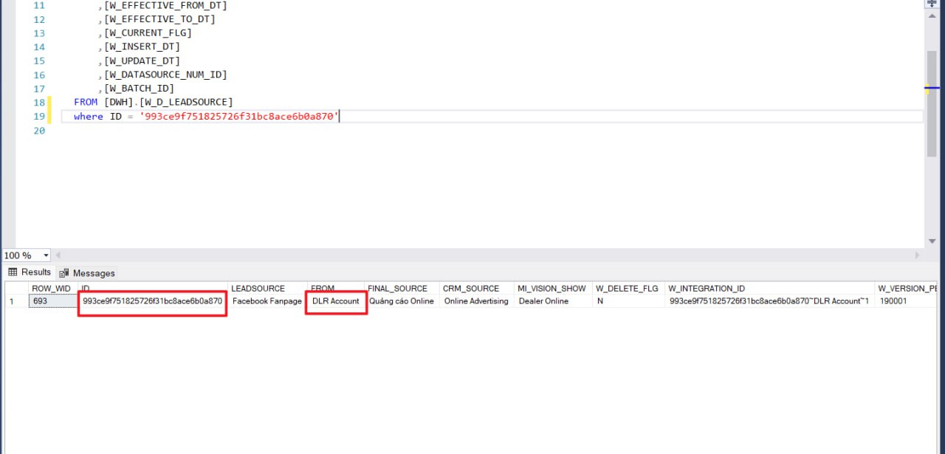The width and height of the screenshot is (945, 454).
Task: Click the W_INTEGRATION_ID column header
Action: click(x=707, y=289)
